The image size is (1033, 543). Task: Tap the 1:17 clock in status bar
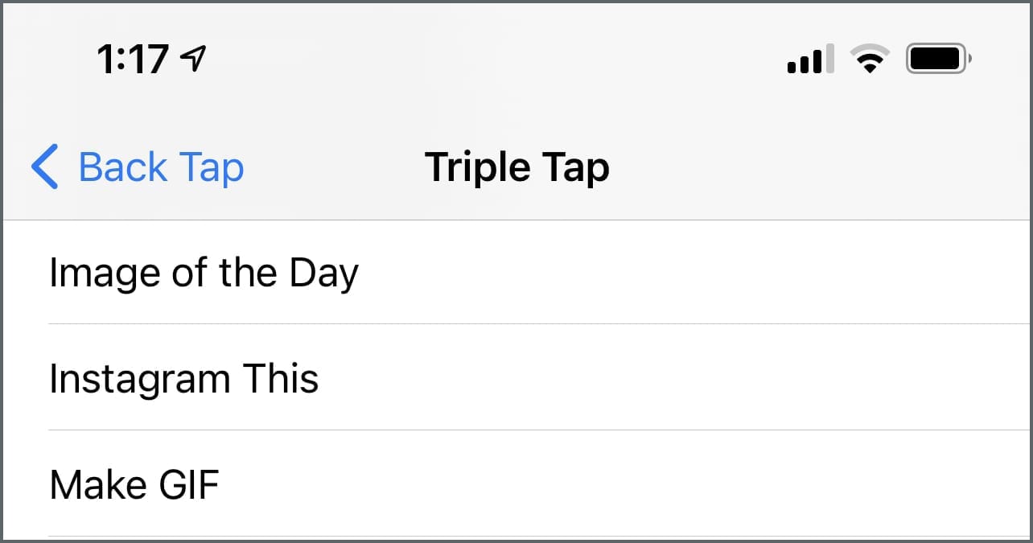133,60
